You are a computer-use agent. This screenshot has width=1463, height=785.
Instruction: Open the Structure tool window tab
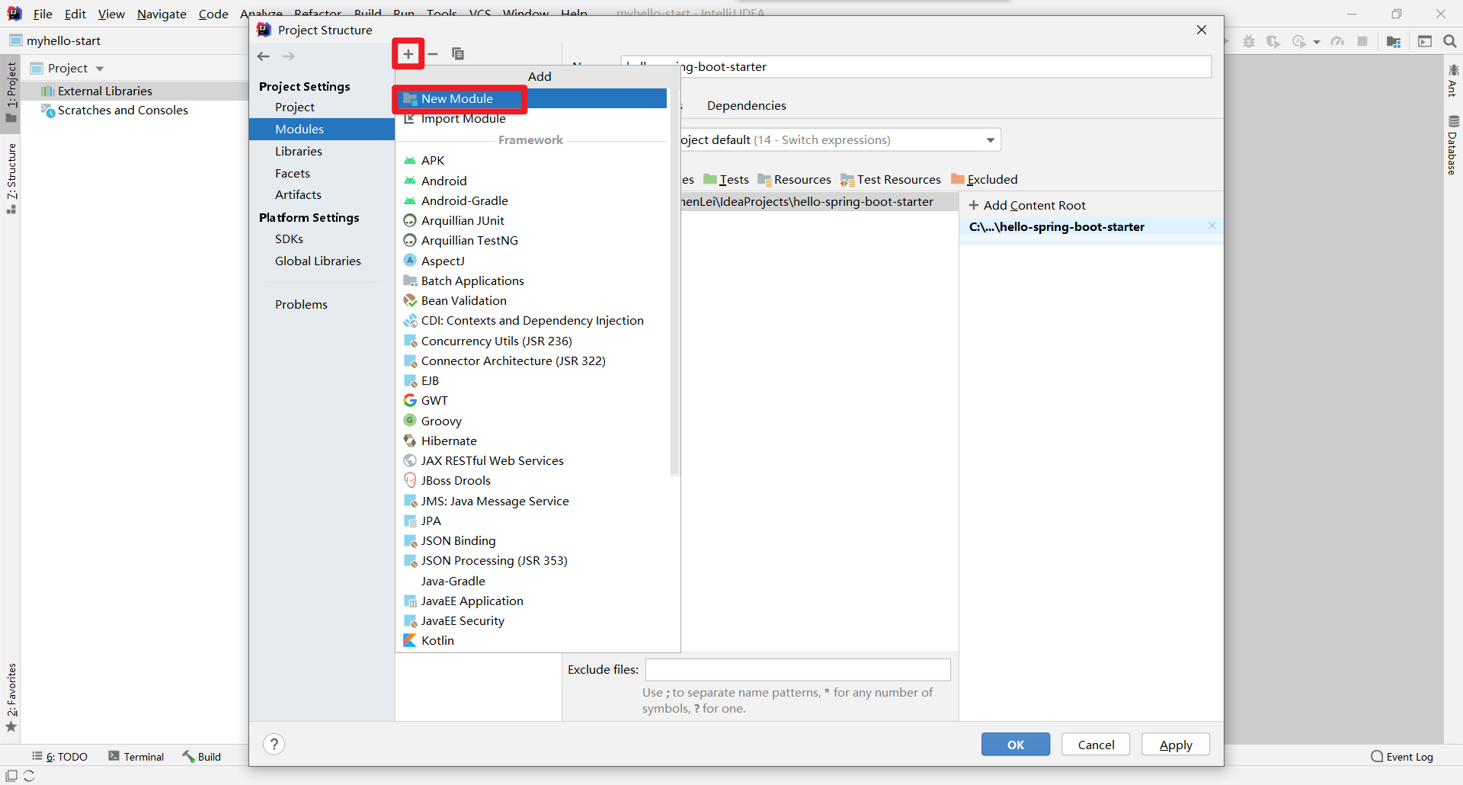[x=11, y=178]
